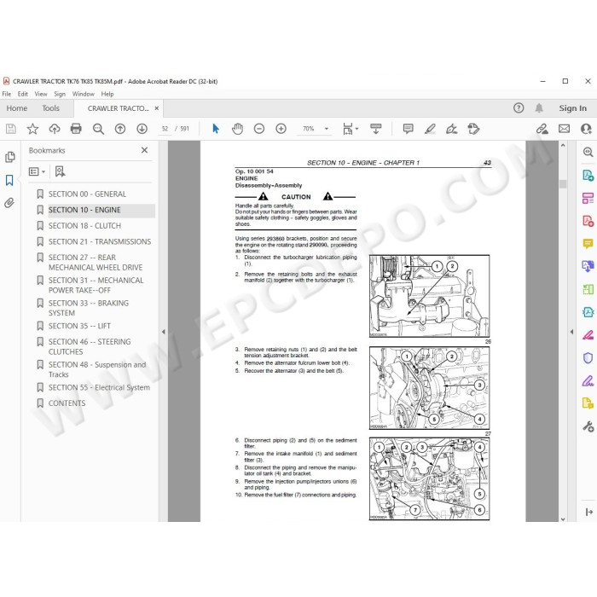
Task: Activate the hand pan tool
Action: 237,129
